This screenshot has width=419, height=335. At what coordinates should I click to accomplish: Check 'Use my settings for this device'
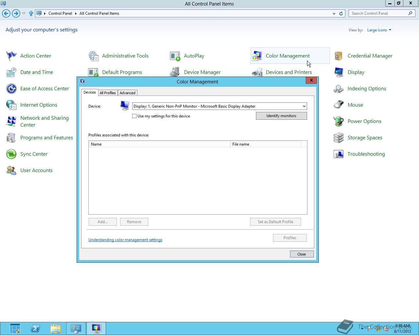coord(134,116)
